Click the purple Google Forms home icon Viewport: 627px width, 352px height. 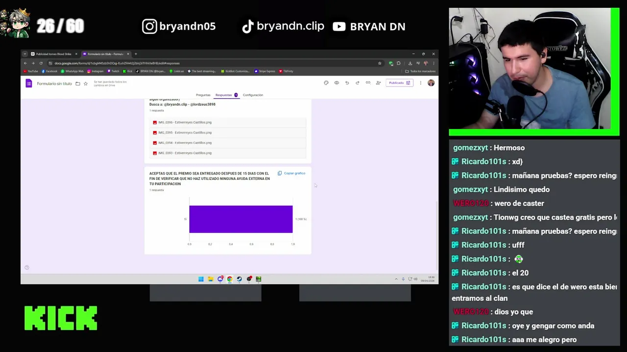click(29, 84)
